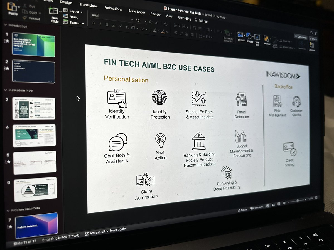Adjust the zoom slider
The height and width of the screenshot is (250, 334).
coord(297,201)
